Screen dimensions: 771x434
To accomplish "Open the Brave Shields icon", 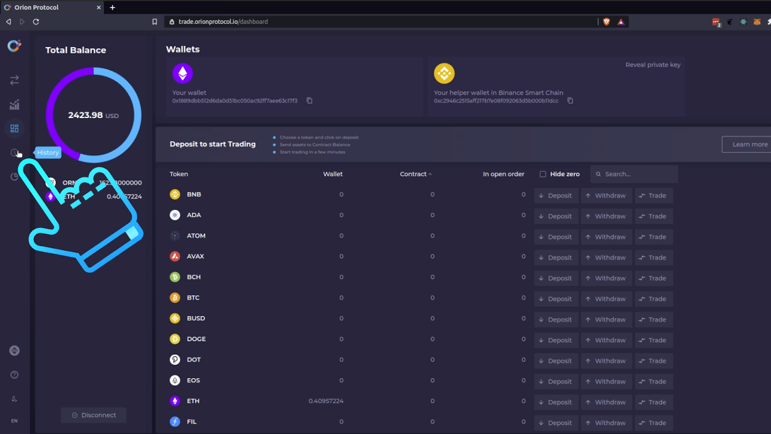I will coord(607,22).
